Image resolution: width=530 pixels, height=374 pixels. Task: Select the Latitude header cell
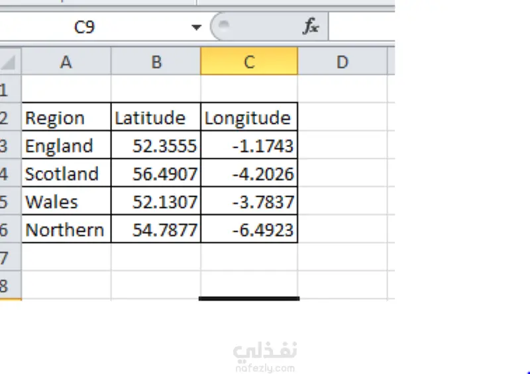point(156,118)
